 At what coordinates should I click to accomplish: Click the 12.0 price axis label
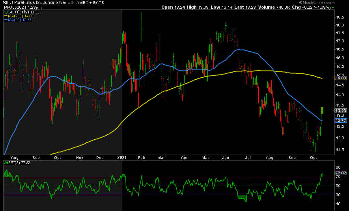click(x=340, y=138)
